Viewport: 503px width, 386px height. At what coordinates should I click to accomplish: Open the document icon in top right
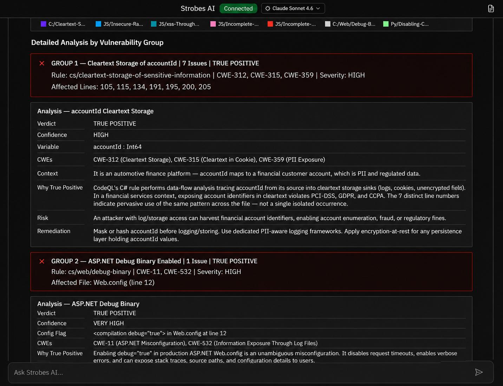coord(491,8)
